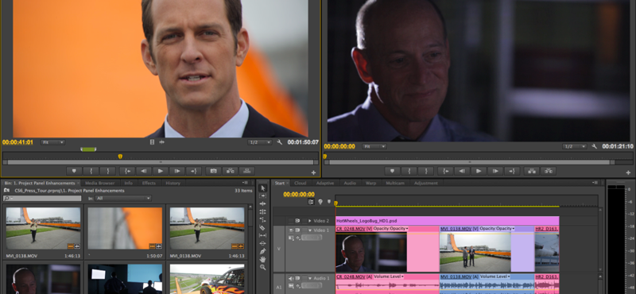Screen dimensions: 636x294
Task: Select the Zoom tool magnifier
Action: pyautogui.click(x=262, y=267)
